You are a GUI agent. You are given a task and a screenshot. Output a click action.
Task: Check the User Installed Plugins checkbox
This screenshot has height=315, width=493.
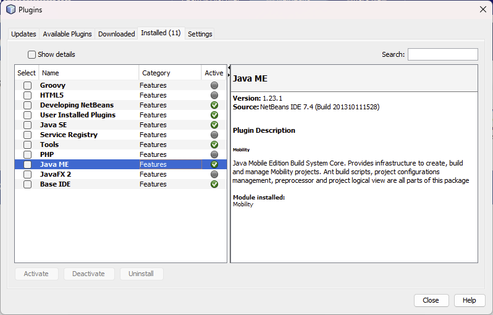[27, 115]
